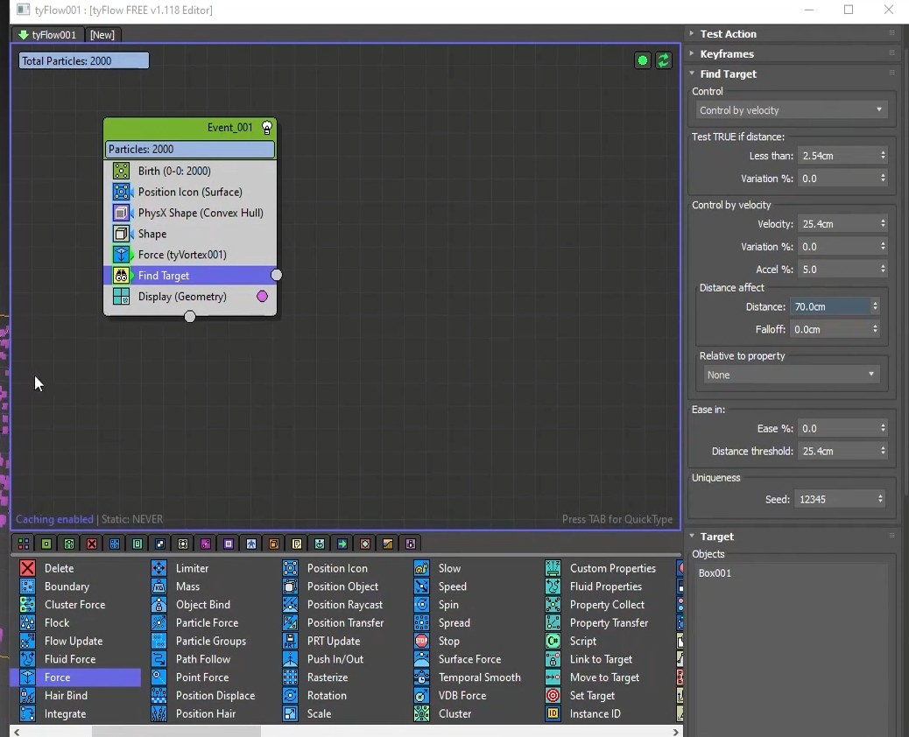Viewport: 909px width, 737px height.
Task: Open the Control by velocity dropdown
Action: tap(790, 110)
